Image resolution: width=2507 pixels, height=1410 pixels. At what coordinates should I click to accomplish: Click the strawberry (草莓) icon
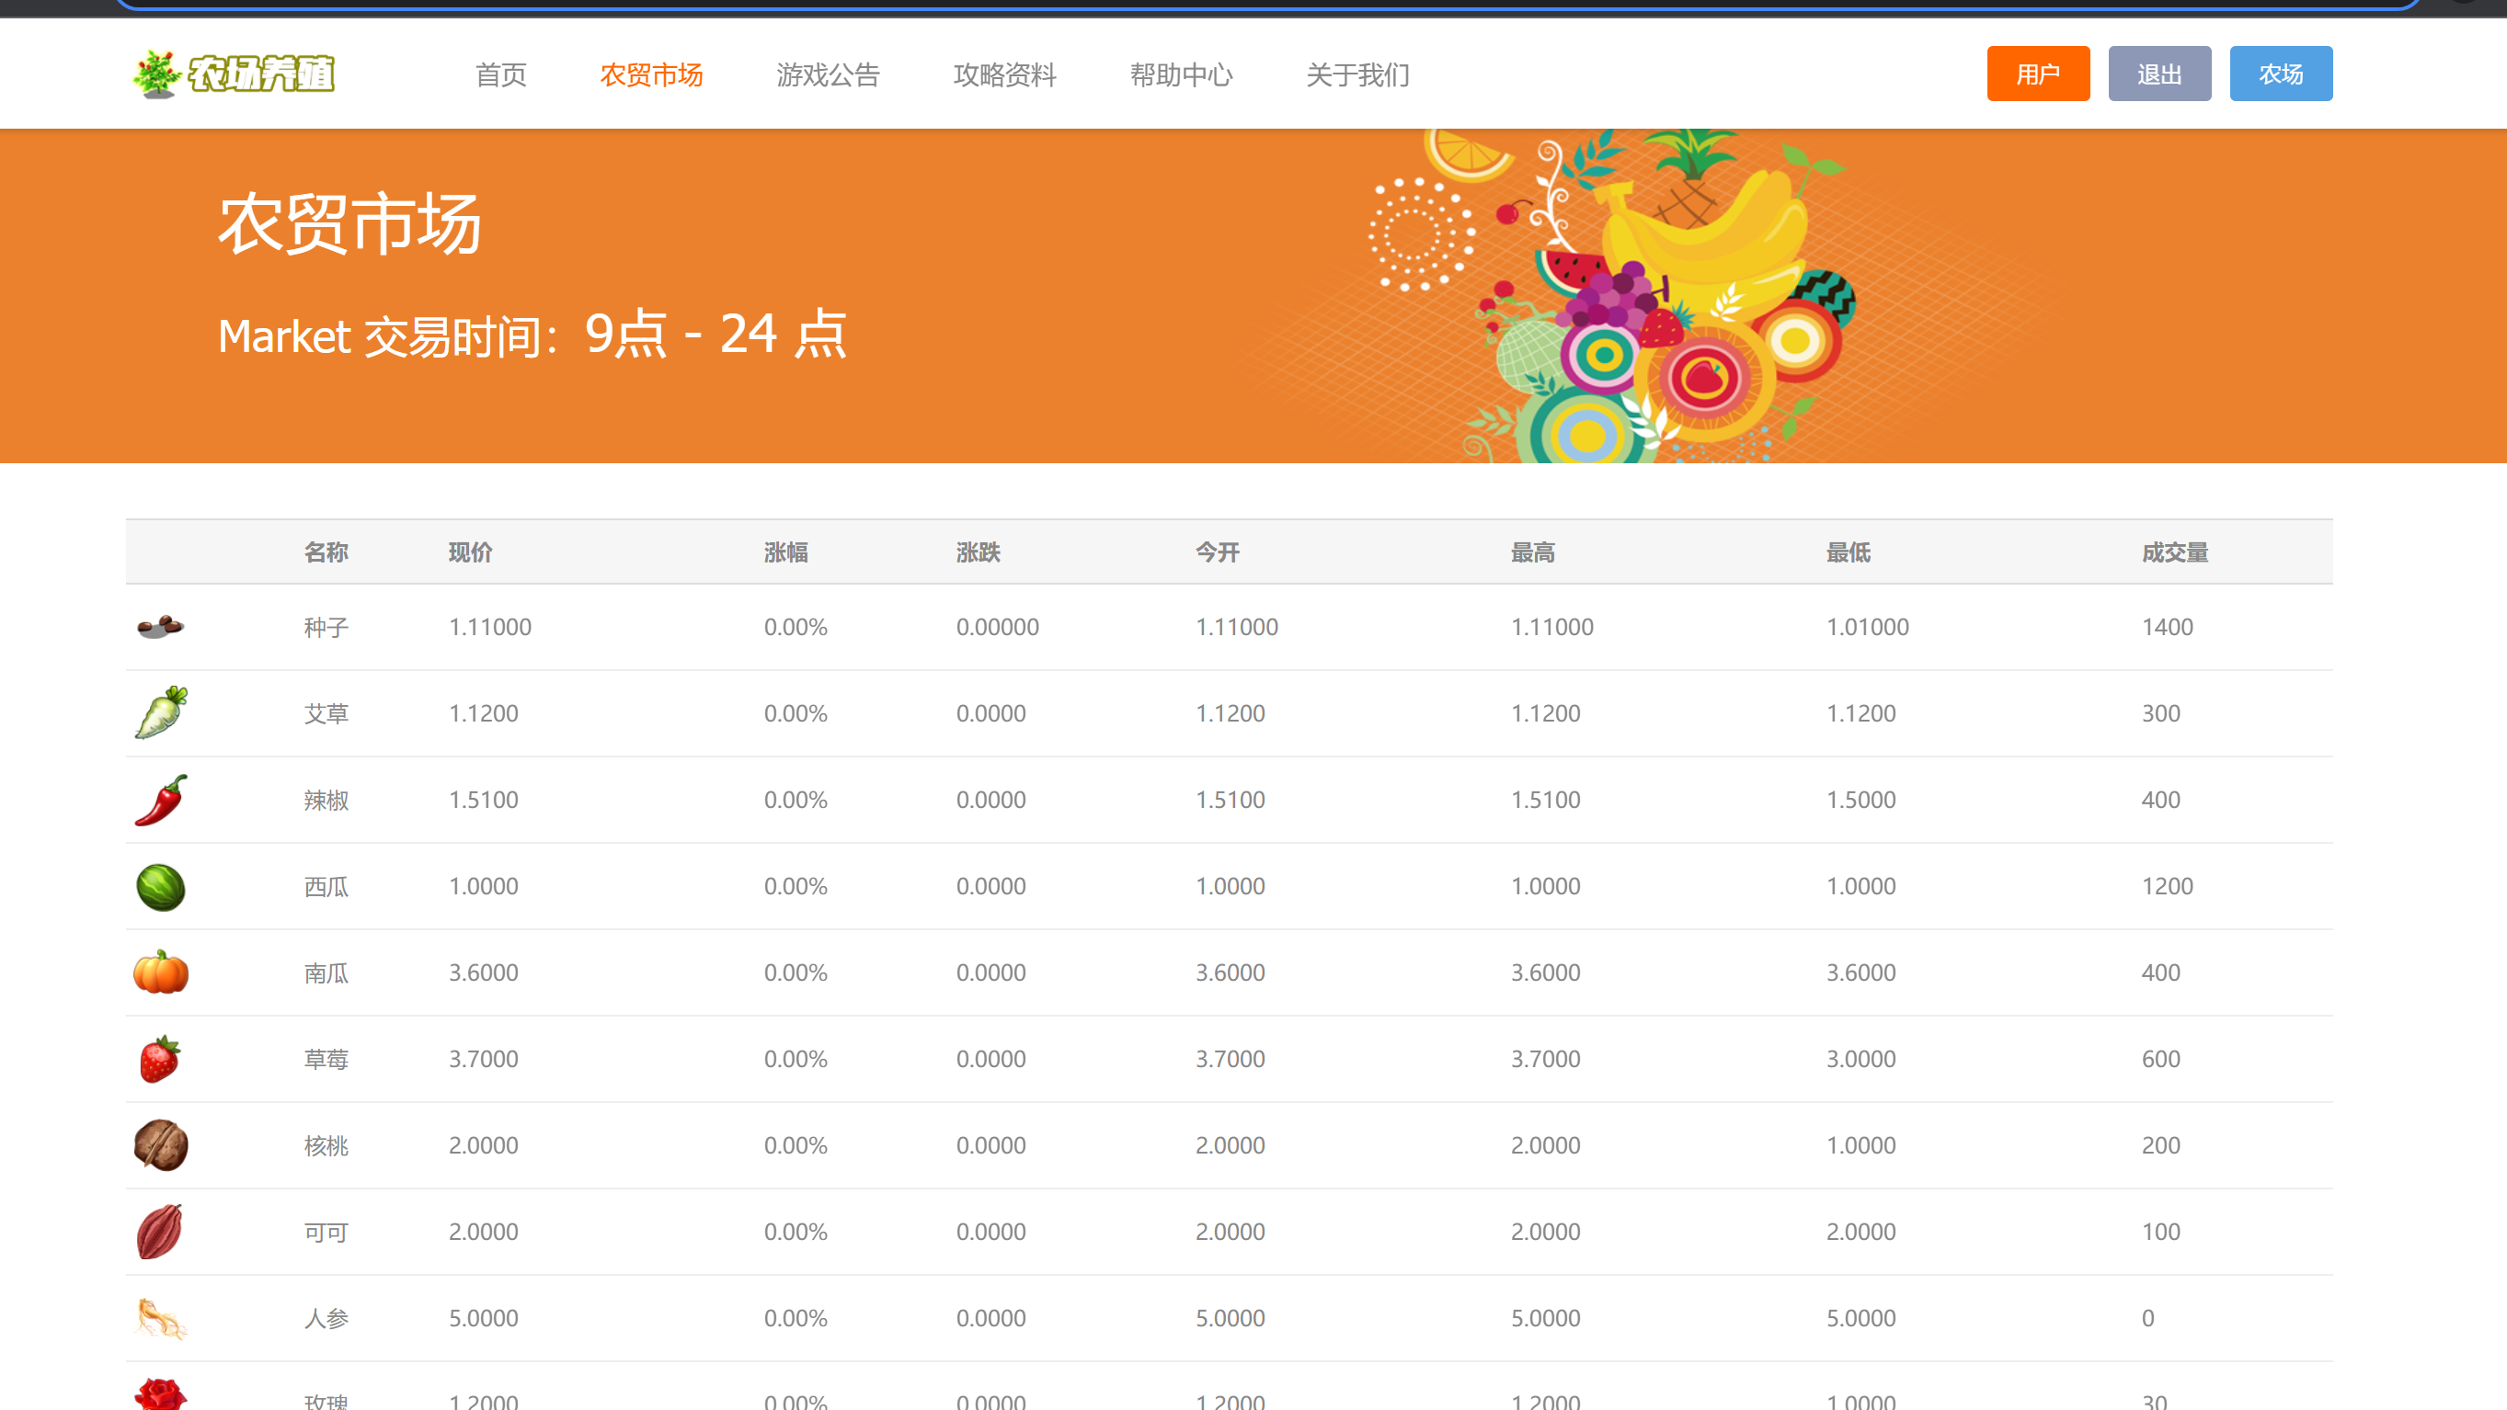(161, 1059)
